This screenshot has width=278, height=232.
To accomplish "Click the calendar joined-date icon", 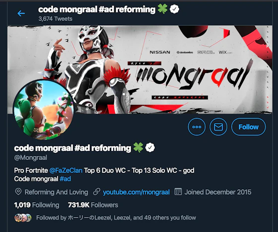I will pos(178,192).
